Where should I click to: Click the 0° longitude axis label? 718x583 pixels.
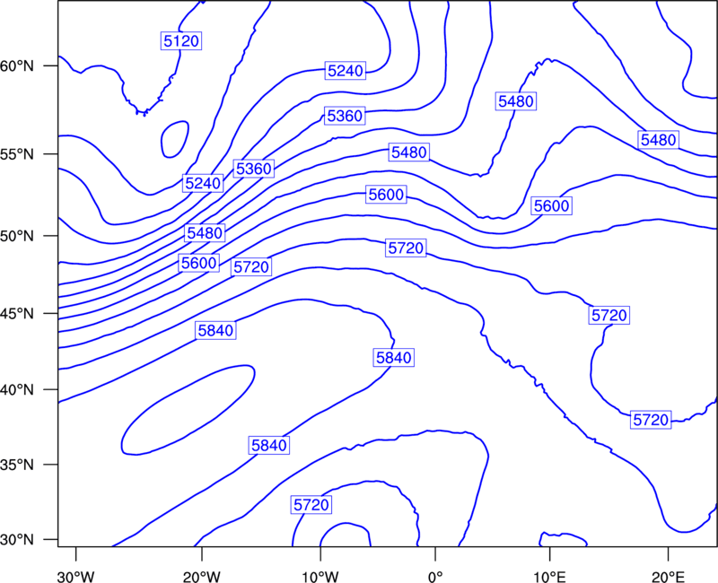(435, 577)
